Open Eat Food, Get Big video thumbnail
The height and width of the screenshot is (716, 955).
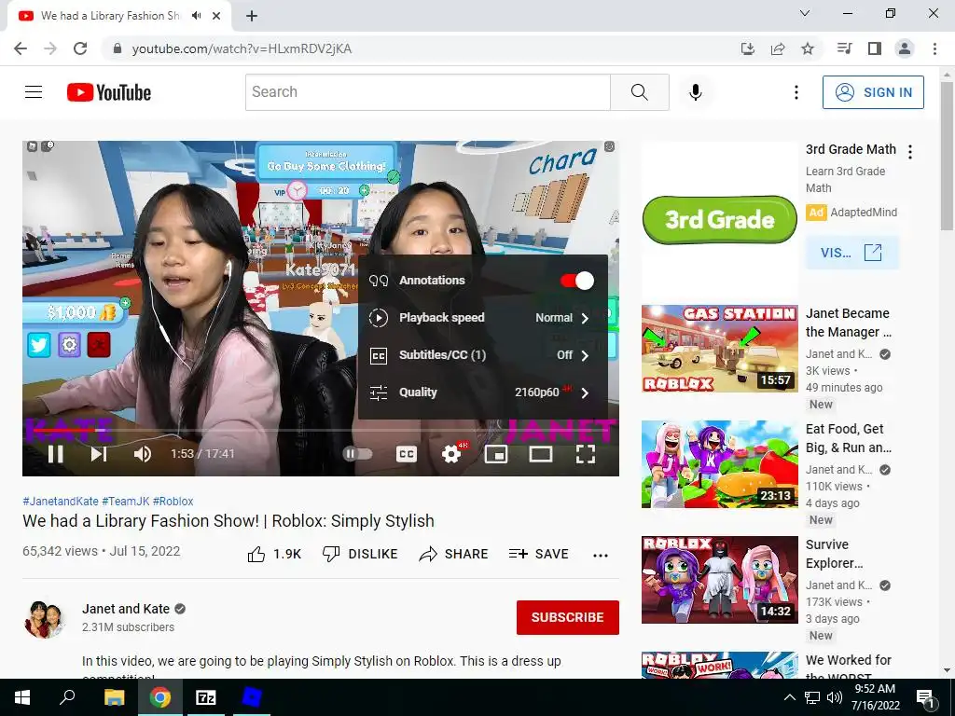pyautogui.click(x=719, y=464)
